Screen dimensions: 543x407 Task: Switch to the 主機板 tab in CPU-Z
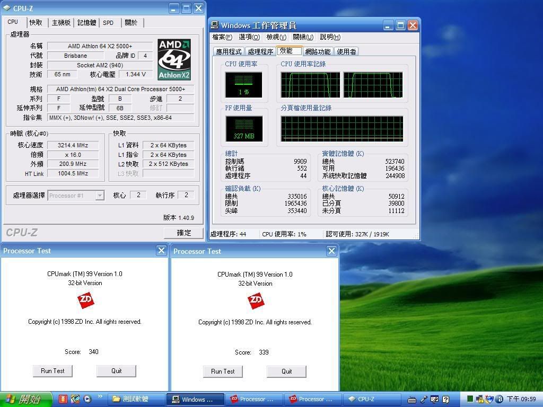61,22
